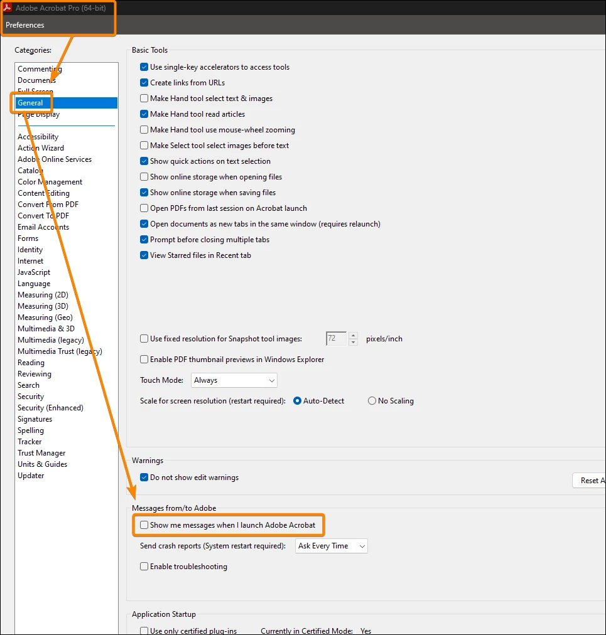The height and width of the screenshot is (635, 606).
Task: Enable Hand tool mouse-wheel zooming
Action: click(144, 130)
